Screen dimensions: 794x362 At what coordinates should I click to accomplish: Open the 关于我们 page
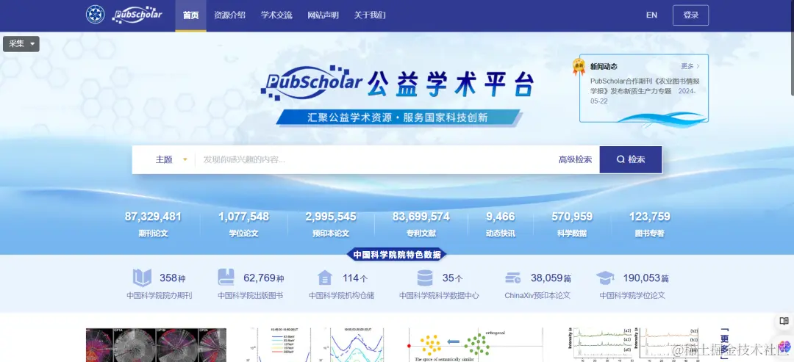[370, 15]
